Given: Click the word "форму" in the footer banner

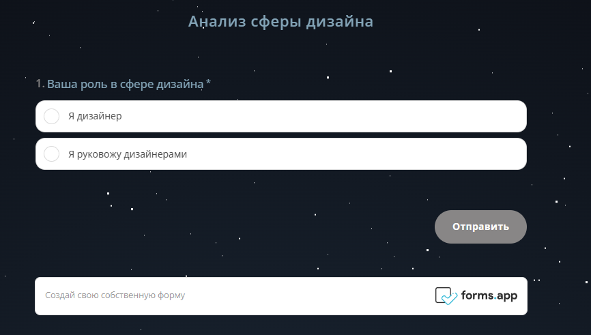Looking at the screenshot, I should tap(171, 296).
